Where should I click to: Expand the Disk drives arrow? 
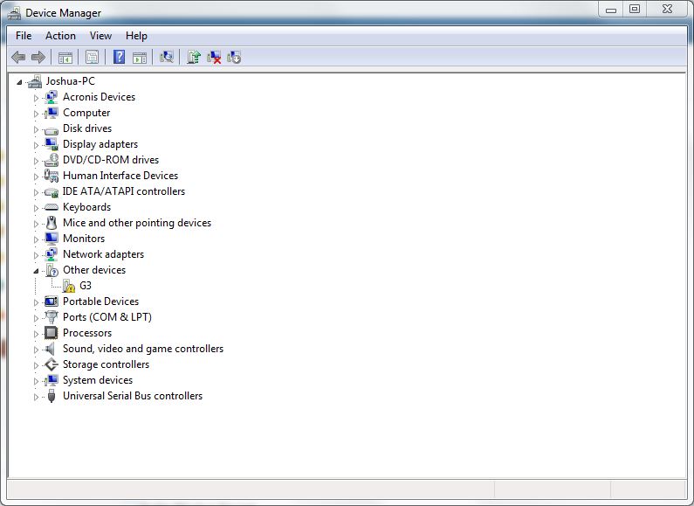click(36, 129)
